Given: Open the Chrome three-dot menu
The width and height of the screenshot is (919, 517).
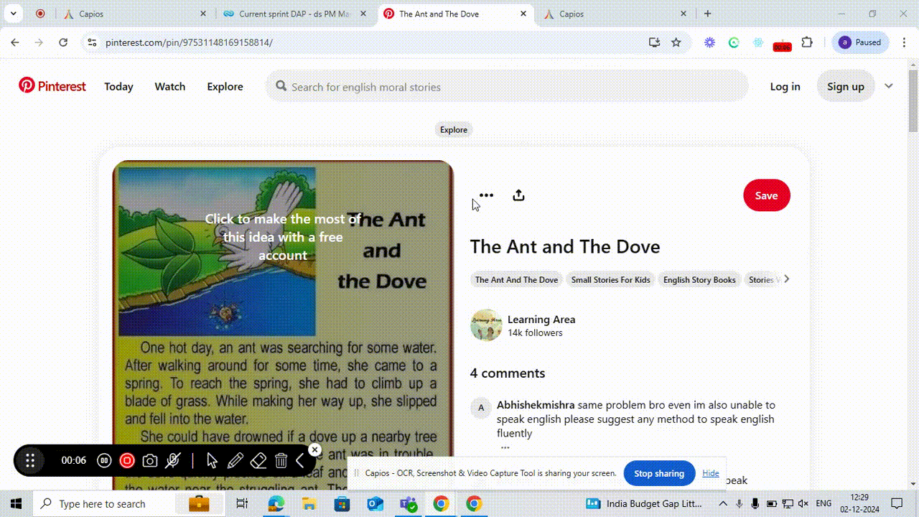Looking at the screenshot, I should pos(904,42).
